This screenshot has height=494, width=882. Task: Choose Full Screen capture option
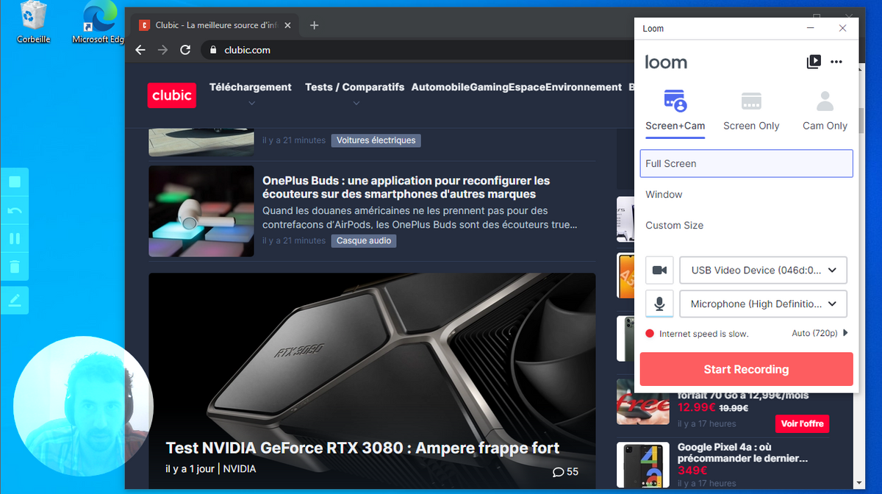[746, 163]
